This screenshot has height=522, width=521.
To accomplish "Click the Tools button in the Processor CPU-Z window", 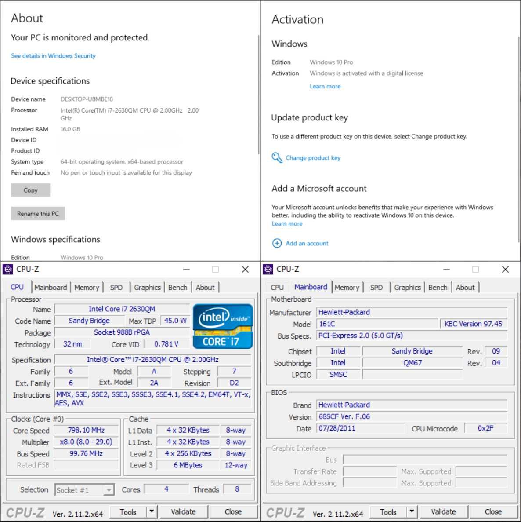I will [x=128, y=512].
